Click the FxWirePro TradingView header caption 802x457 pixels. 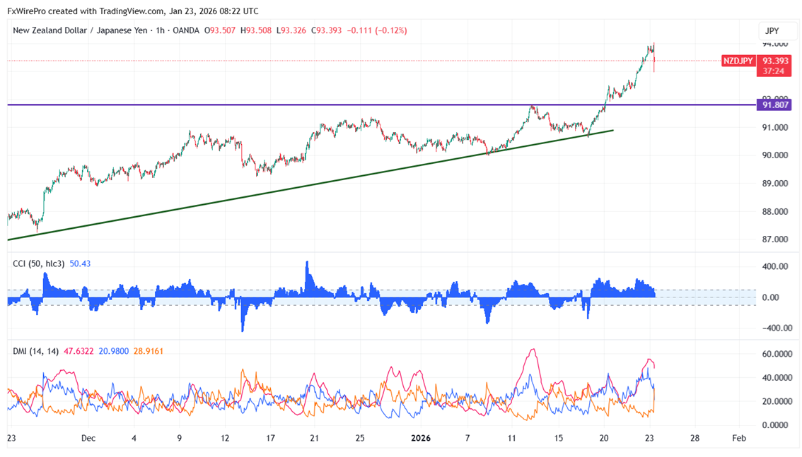(133, 11)
